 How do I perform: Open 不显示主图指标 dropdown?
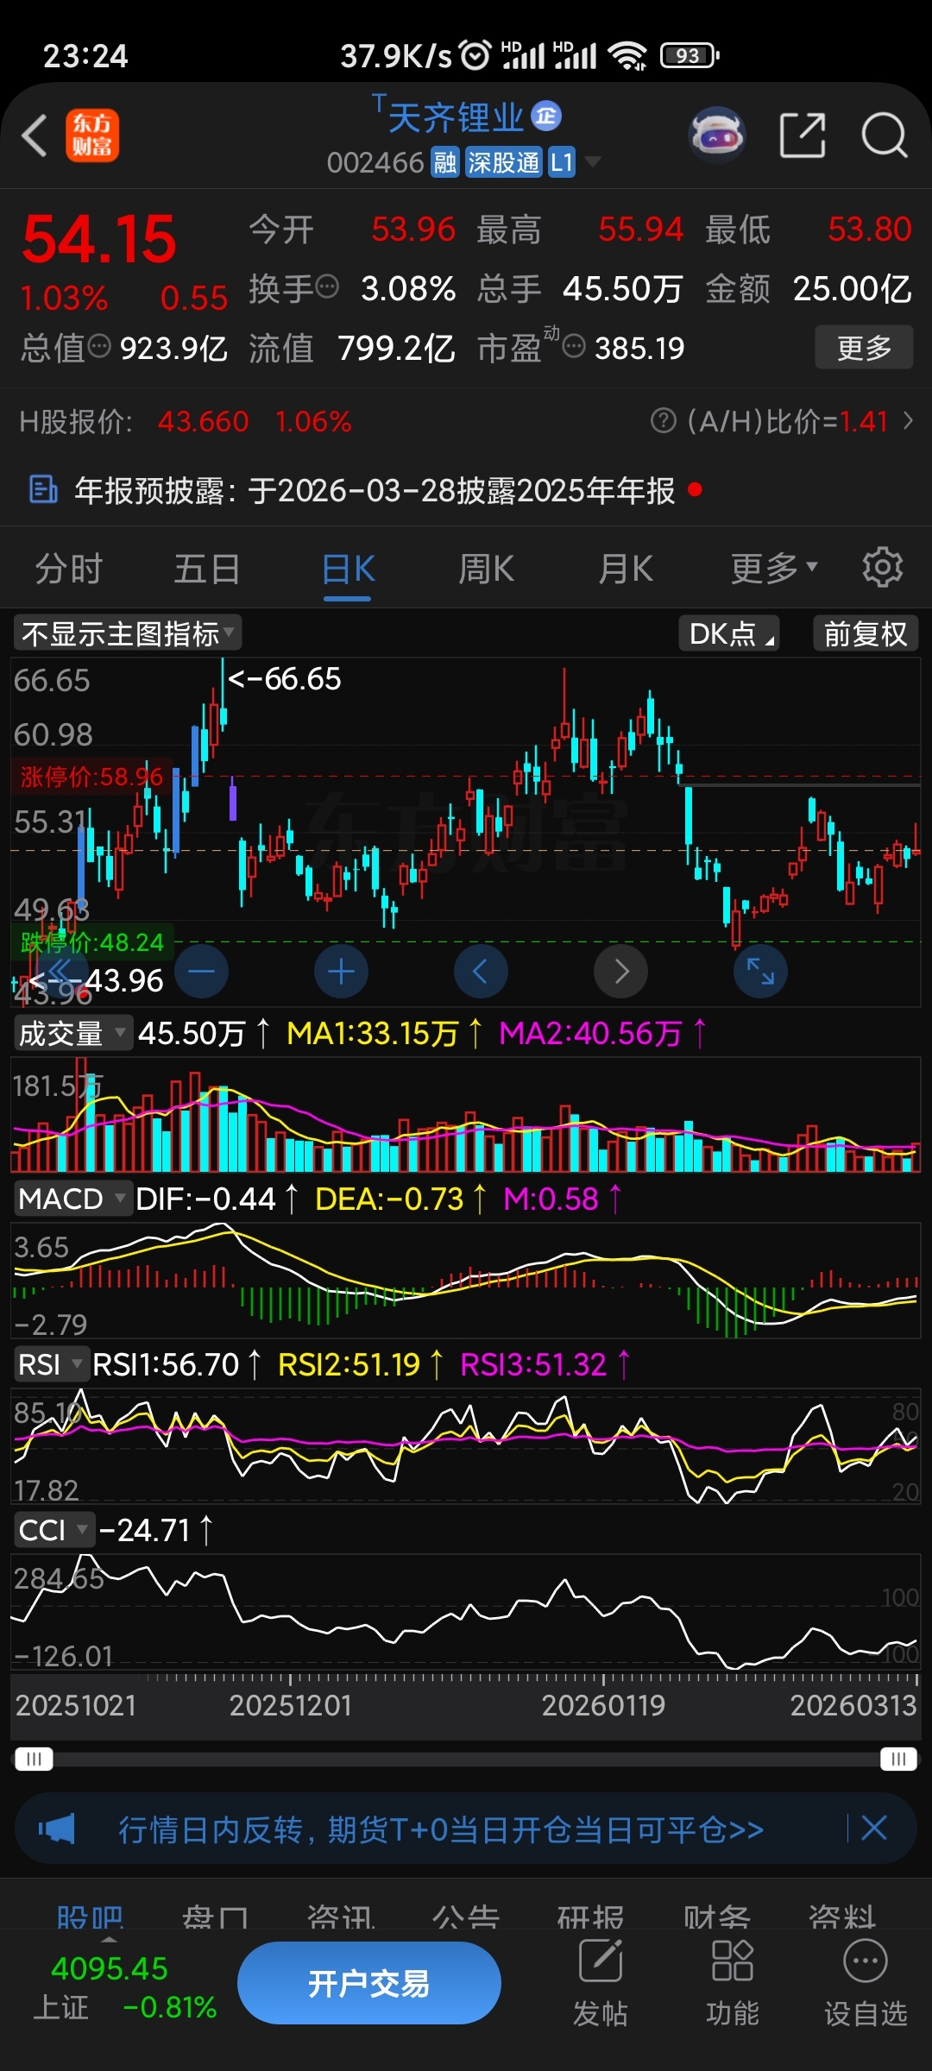pyautogui.click(x=127, y=633)
